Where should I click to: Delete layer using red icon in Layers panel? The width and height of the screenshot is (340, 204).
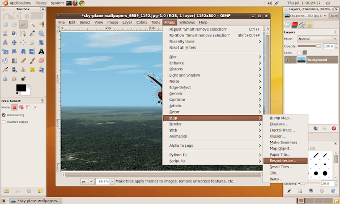pyautogui.click(x=334, y=128)
